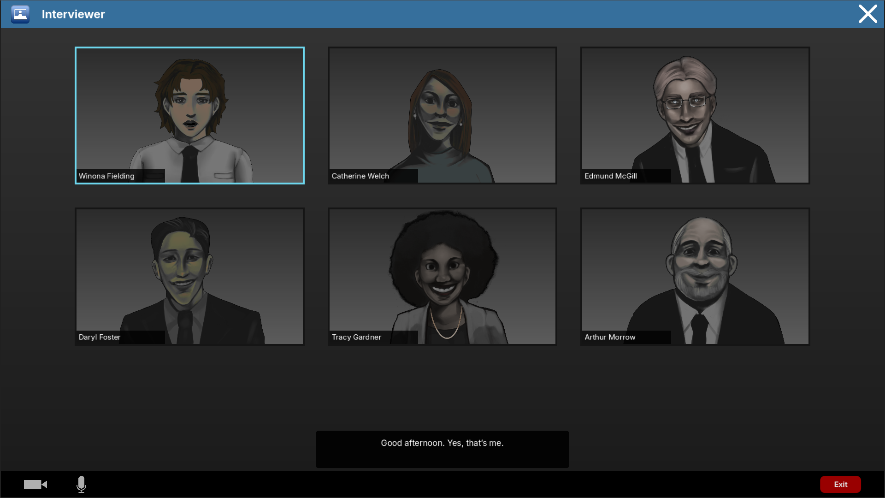Screen dimensions: 885x498
Task: Click the Interviewer app icon
Action: coord(20,14)
